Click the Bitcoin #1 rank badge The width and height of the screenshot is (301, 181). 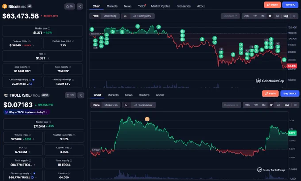click(30, 6)
